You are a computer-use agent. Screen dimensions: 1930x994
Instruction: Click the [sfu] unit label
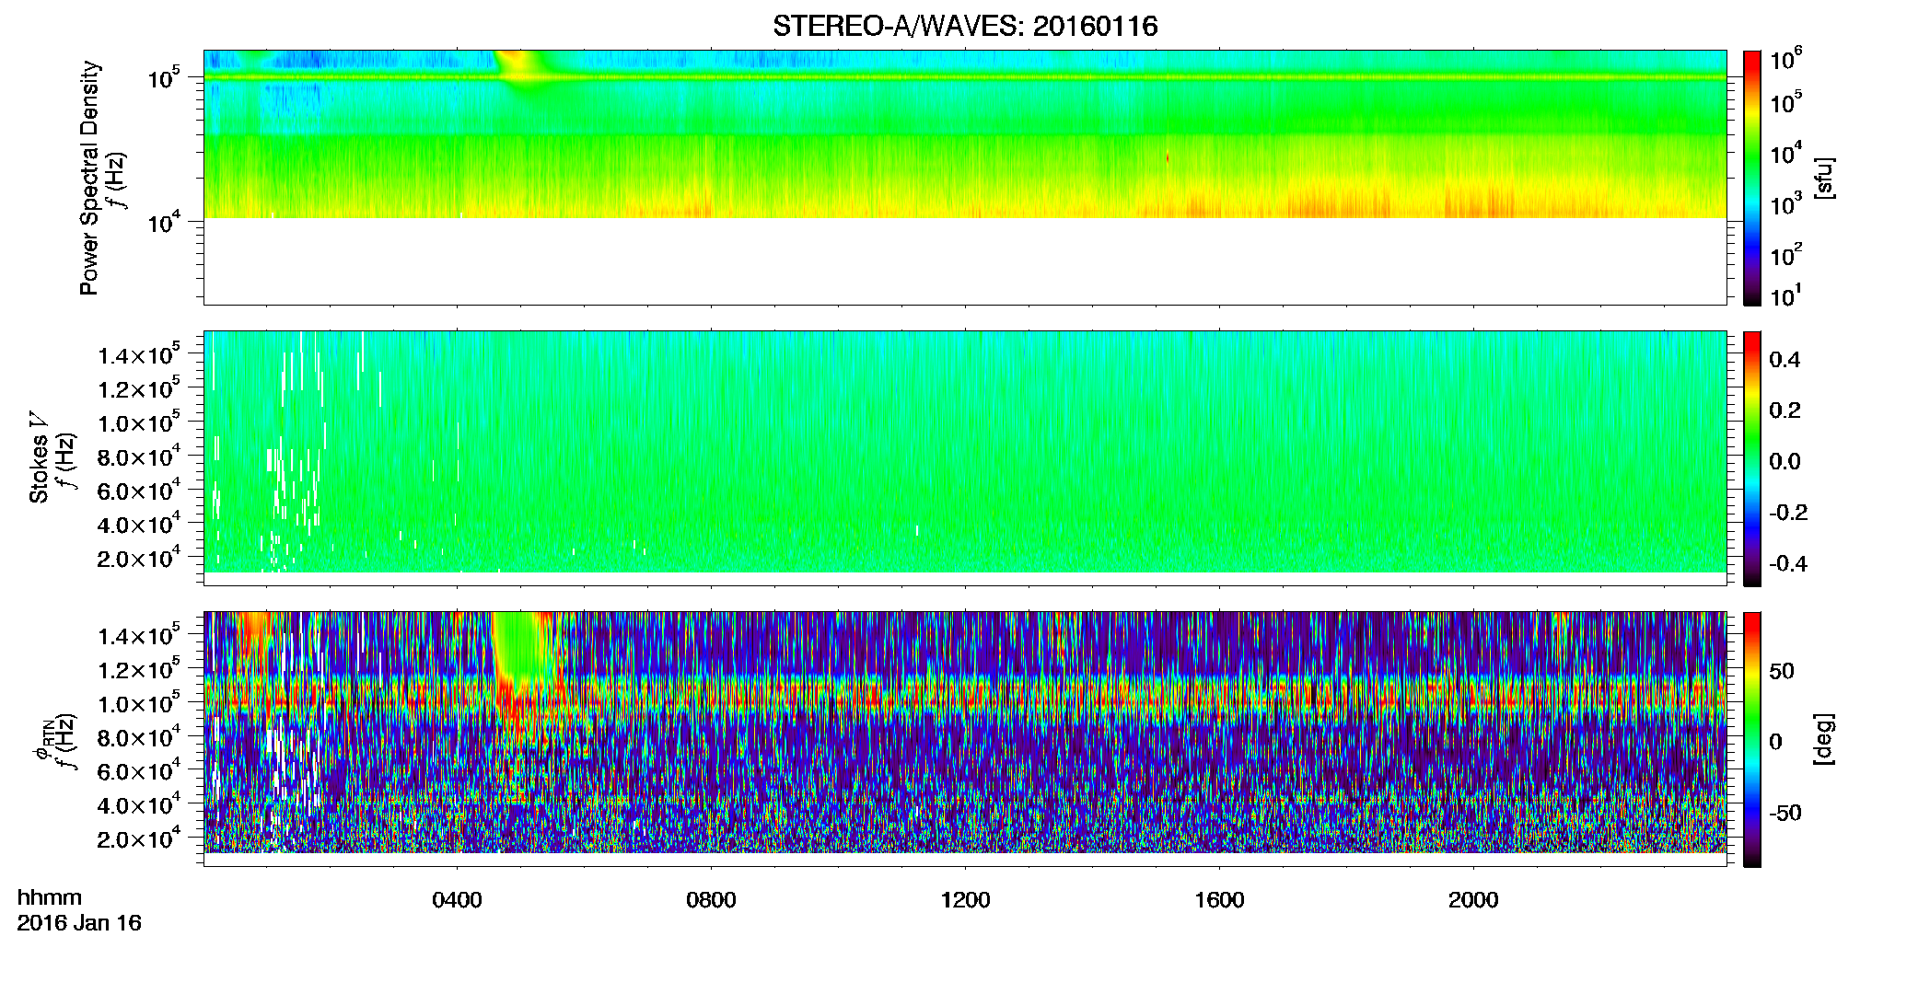[1824, 179]
